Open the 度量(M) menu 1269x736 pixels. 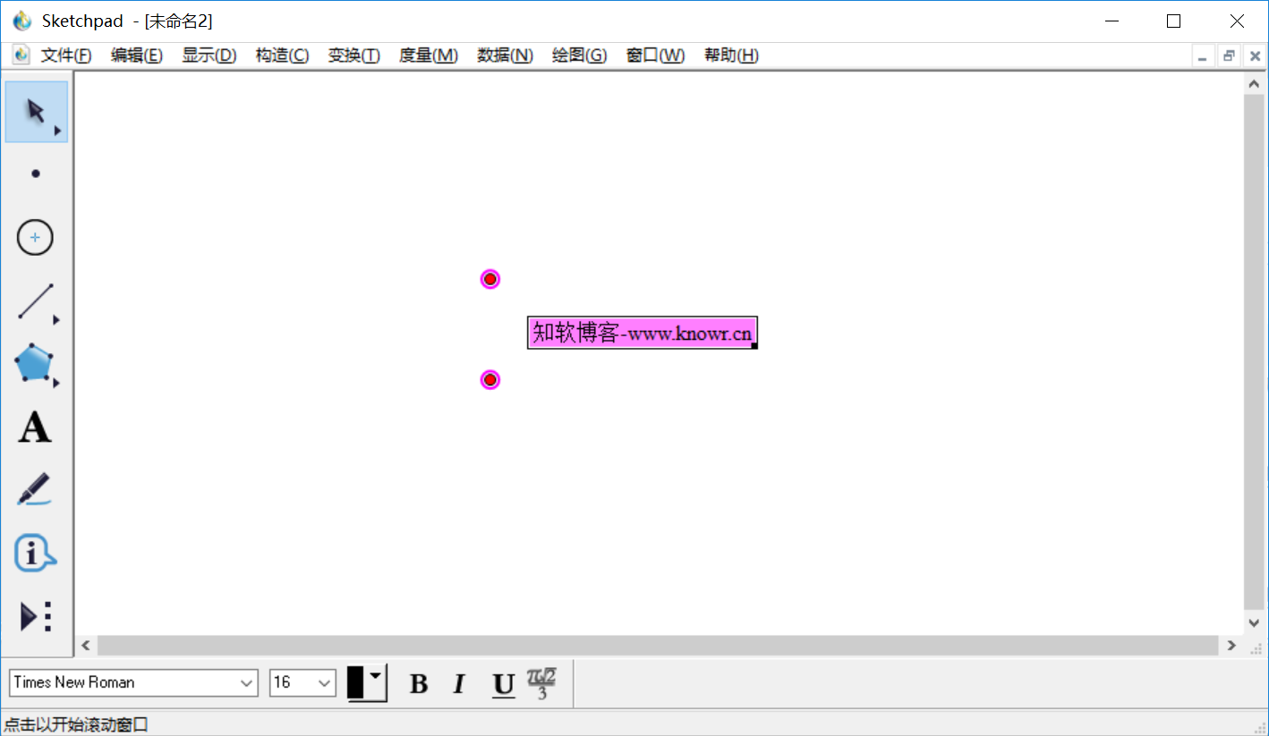(x=429, y=55)
